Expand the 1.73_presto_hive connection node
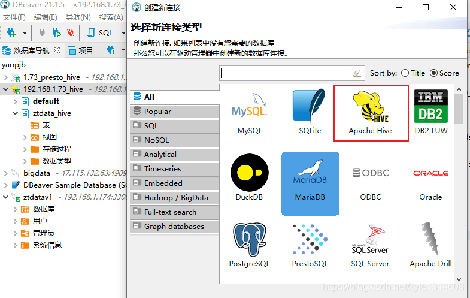Viewport: 470px width, 298px height. (x=6, y=77)
